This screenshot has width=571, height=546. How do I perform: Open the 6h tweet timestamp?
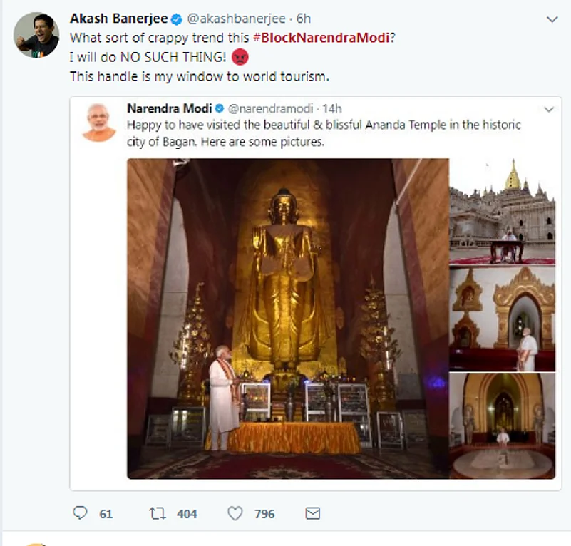pyautogui.click(x=304, y=19)
